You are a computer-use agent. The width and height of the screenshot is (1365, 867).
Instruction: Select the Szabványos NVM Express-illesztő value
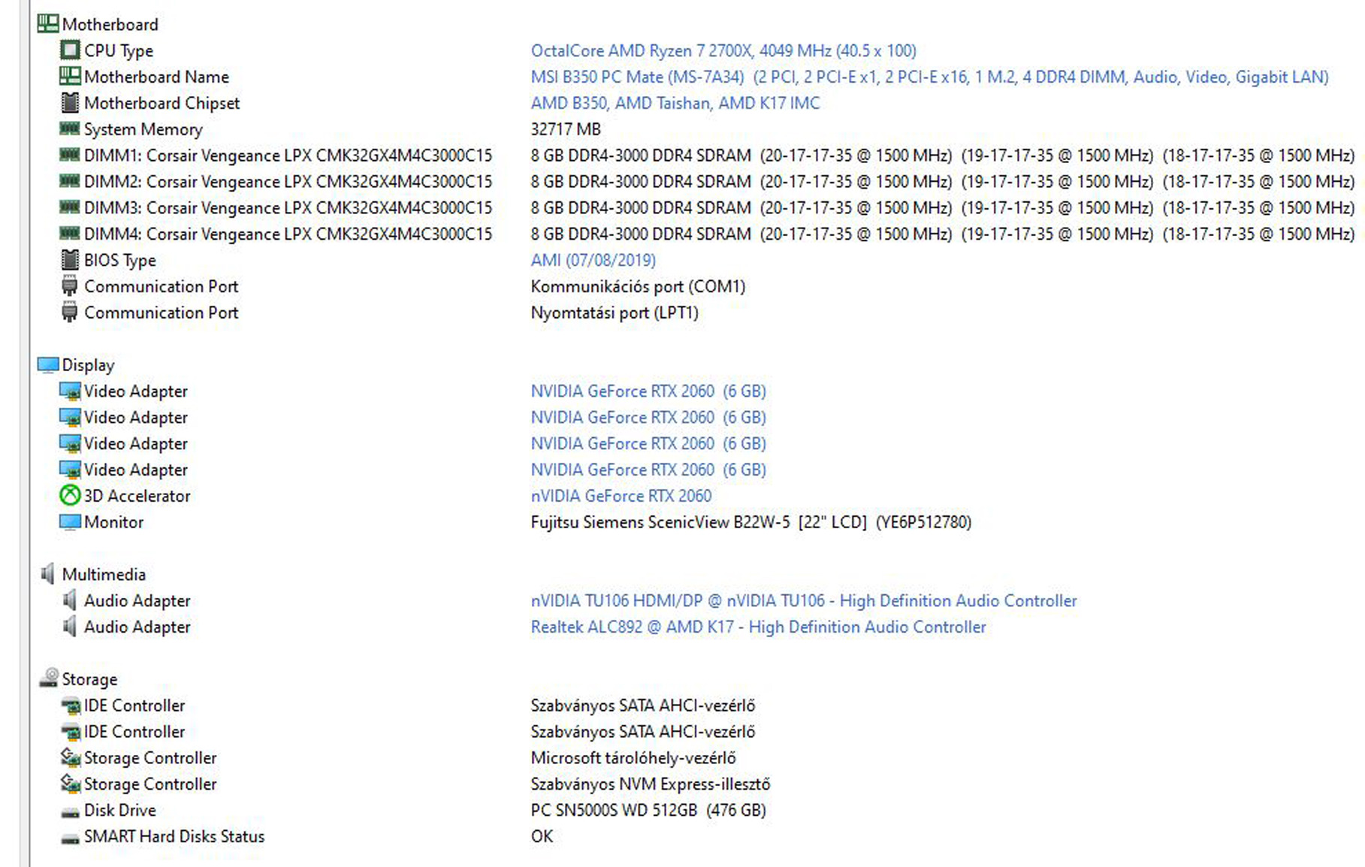coord(651,784)
